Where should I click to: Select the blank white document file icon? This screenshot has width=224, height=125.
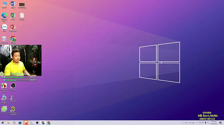(x=22, y=16)
